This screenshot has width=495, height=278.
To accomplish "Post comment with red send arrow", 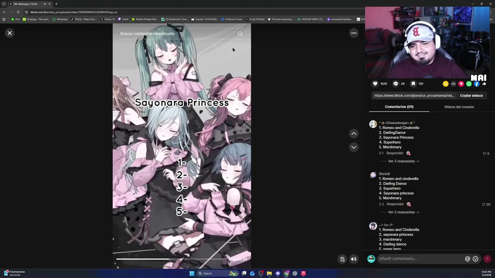I will [487, 259].
